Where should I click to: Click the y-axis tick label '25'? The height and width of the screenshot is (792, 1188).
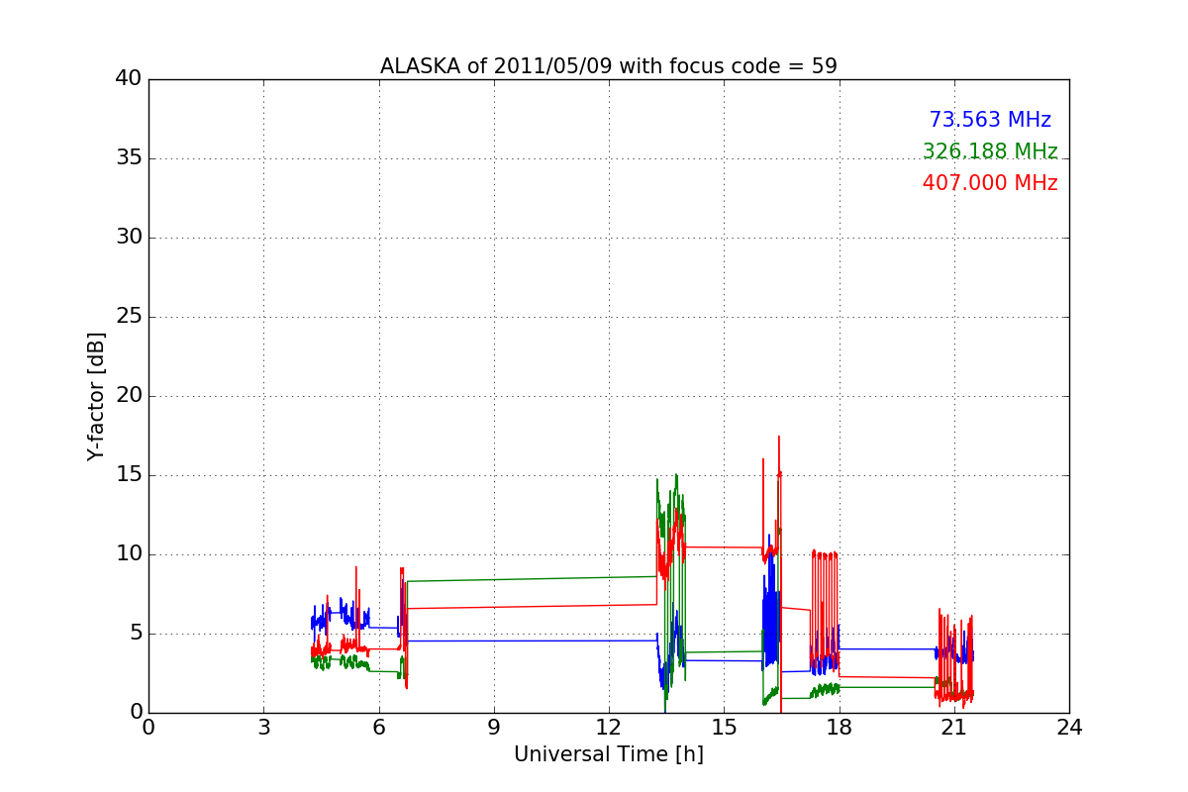(x=129, y=317)
